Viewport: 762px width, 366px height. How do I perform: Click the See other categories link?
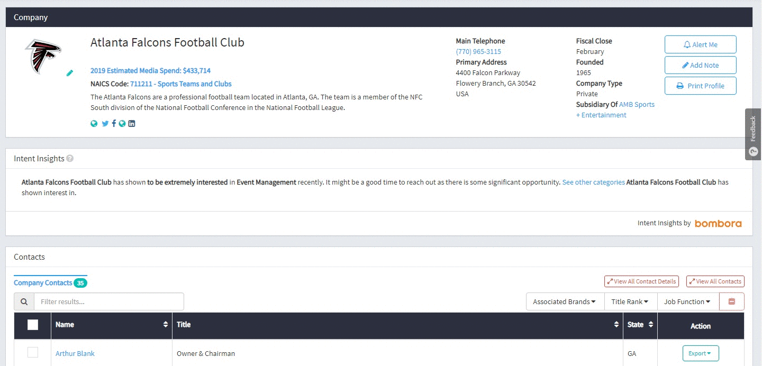[593, 182]
